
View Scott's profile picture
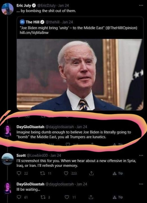point(7,159)
